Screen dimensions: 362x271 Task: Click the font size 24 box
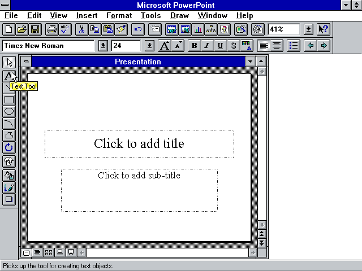(126, 46)
